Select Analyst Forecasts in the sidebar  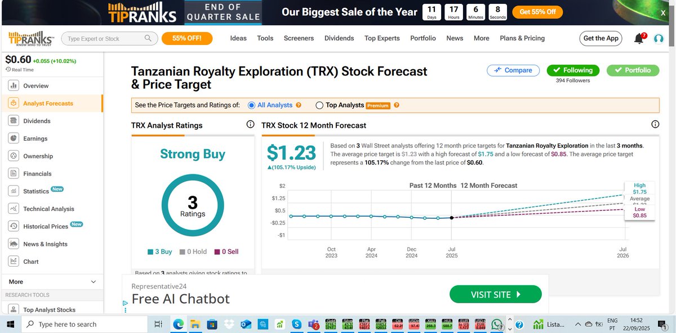coord(52,103)
